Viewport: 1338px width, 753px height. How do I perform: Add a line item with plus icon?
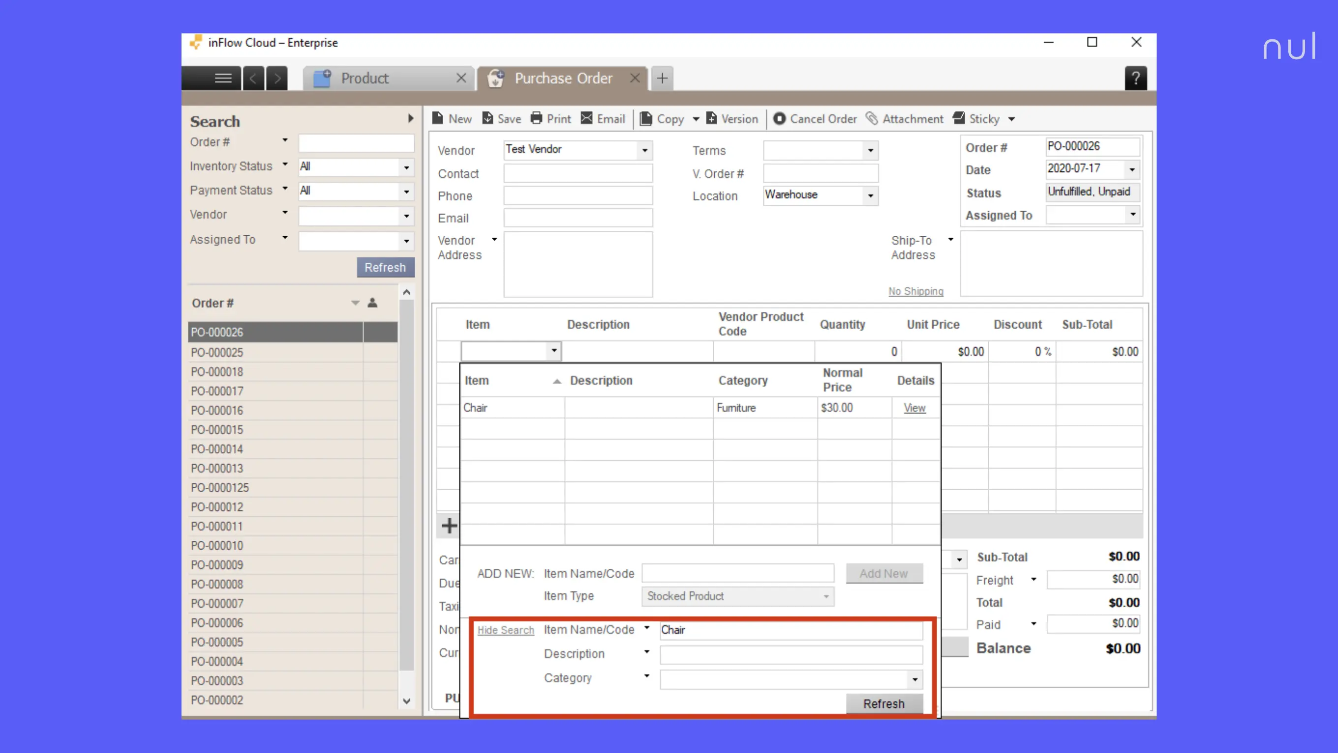449,526
